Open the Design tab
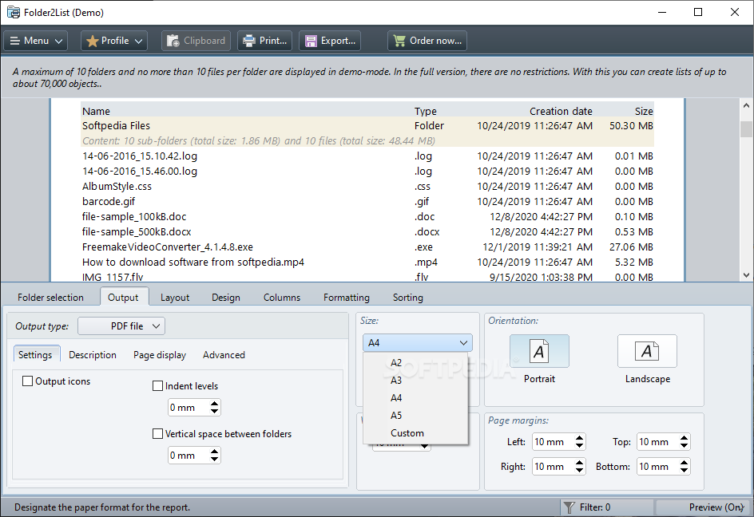The width and height of the screenshot is (754, 517). pos(226,298)
